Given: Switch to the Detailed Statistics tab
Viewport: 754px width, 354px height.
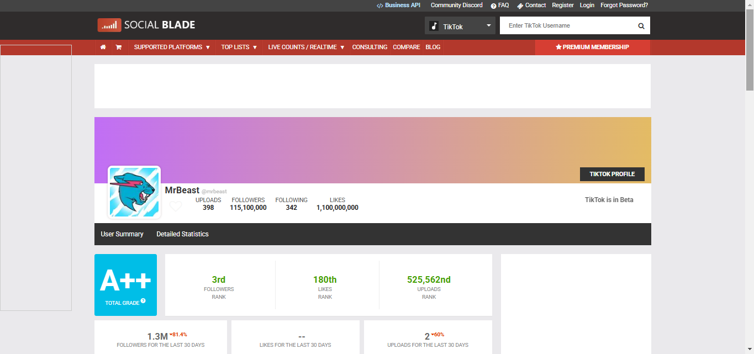Looking at the screenshot, I should click(182, 234).
